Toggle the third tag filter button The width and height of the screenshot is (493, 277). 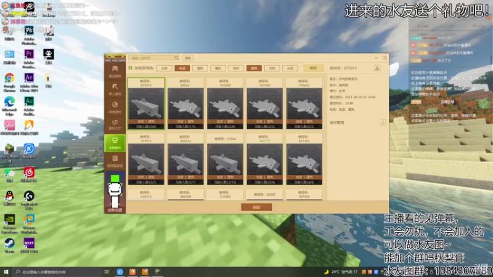200,68
